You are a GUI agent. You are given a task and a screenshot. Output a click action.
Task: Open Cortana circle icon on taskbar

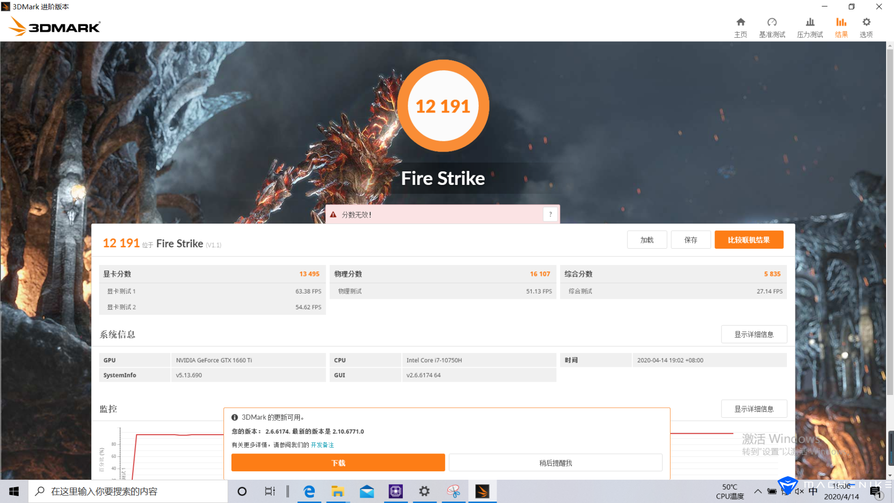click(242, 491)
